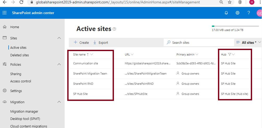
Task: Click primary admin 5cb08d3e GUID cell
Action: [x=196, y=64]
